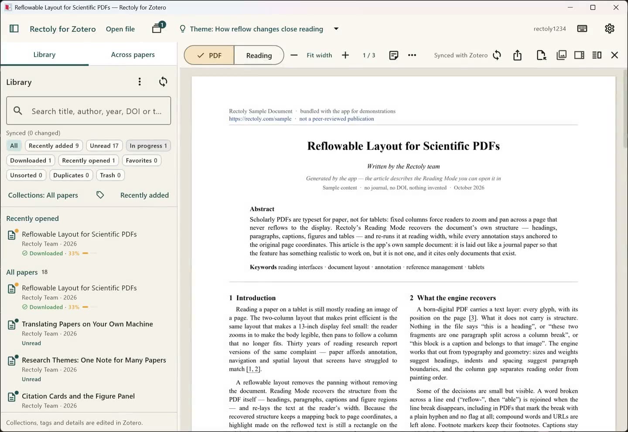Select the All filter chip

pyautogui.click(x=14, y=146)
